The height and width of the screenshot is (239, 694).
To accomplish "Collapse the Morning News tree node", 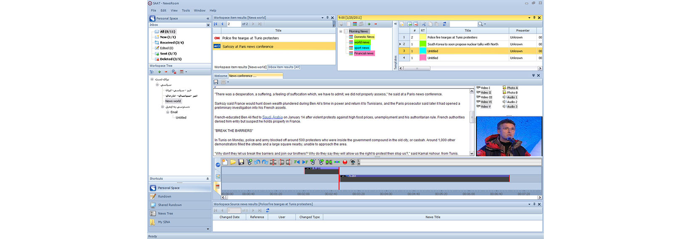I will click(341, 31).
